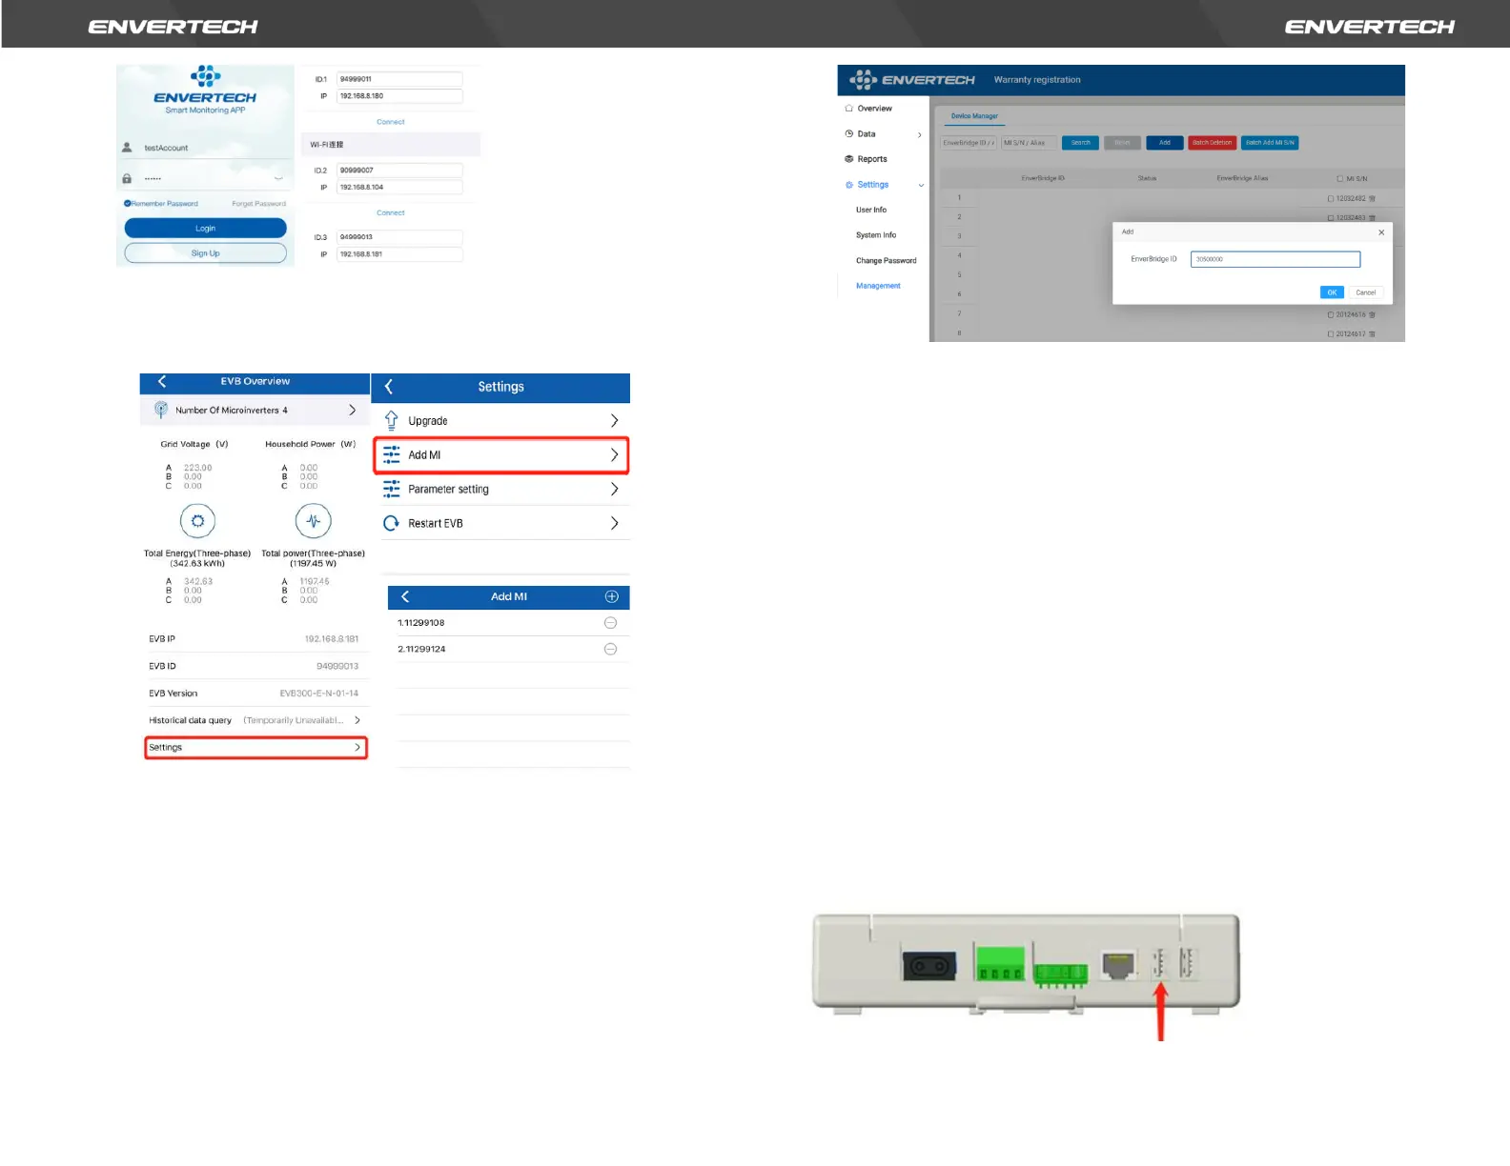This screenshot has width=1510, height=1166.
Task: Check the box for MI 20124616
Action: click(x=1331, y=314)
